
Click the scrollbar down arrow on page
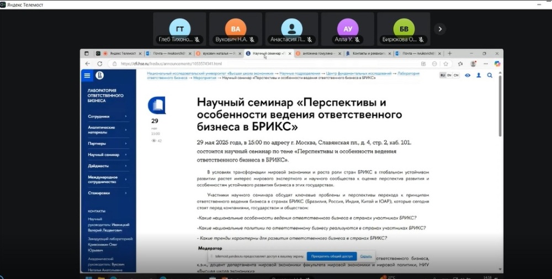tap(500, 270)
